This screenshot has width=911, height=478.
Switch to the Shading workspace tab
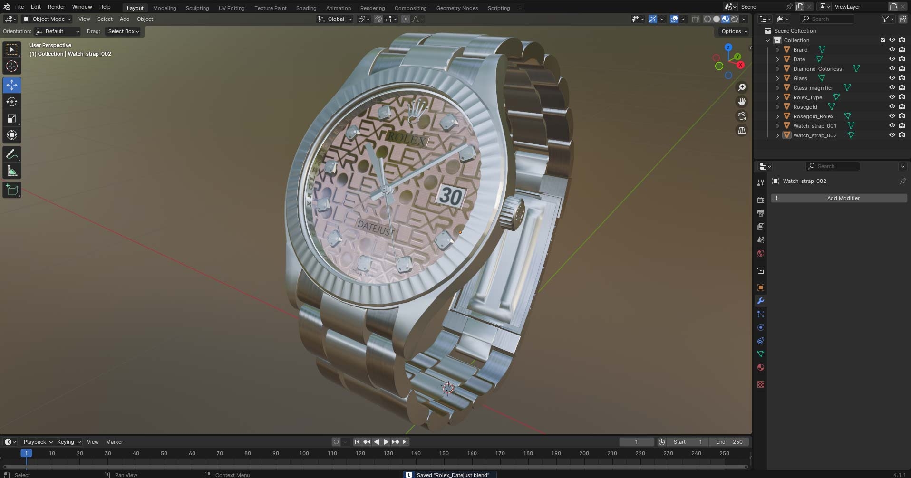[306, 8]
